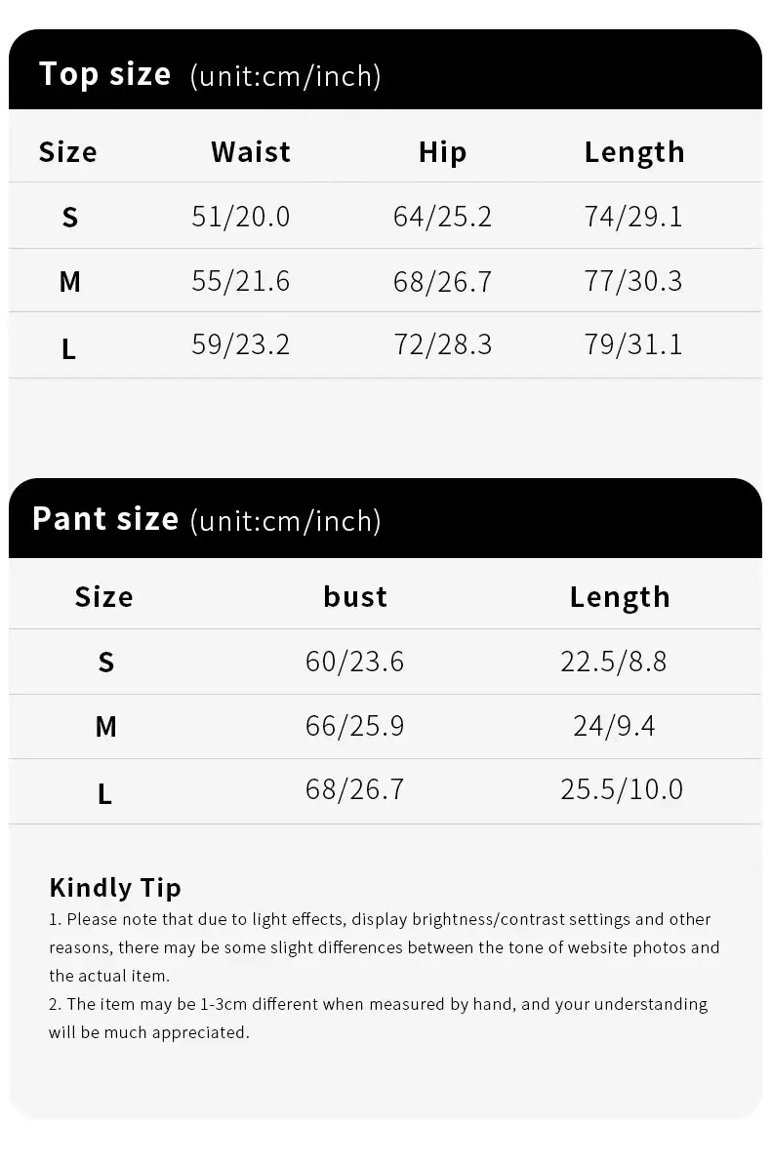Click the Length header in Pant size table
The height and width of the screenshot is (1165, 771).
tap(620, 598)
